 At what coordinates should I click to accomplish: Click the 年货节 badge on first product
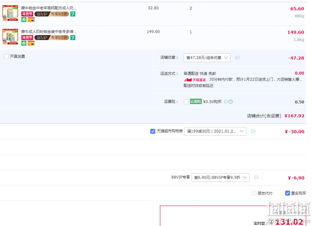[x=27, y=14]
